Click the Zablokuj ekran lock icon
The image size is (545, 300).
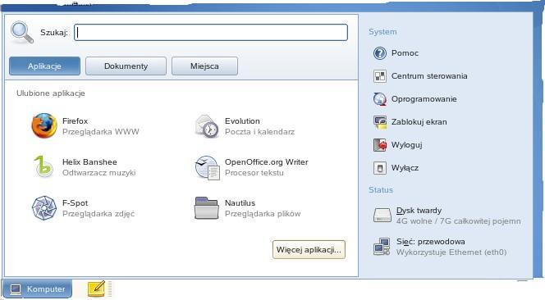380,122
